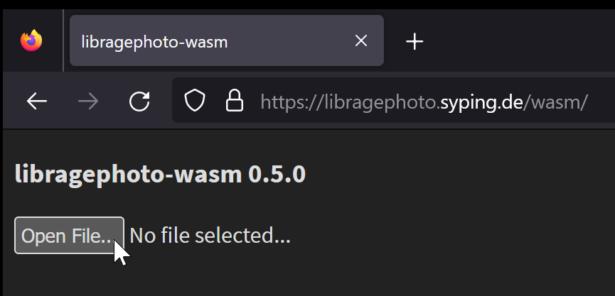Open Firefox View via the Firefox logo
Screen dimensions: 615x296
tap(31, 41)
